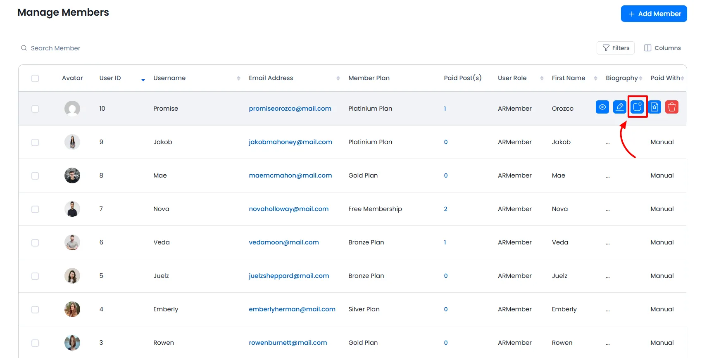Click Jakob's avatar picture

[x=72, y=142]
